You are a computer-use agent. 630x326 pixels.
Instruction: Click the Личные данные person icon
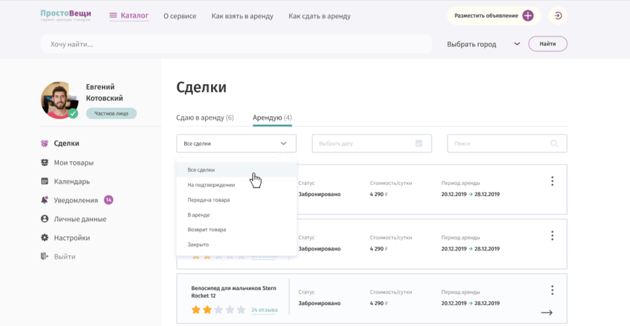(x=45, y=219)
